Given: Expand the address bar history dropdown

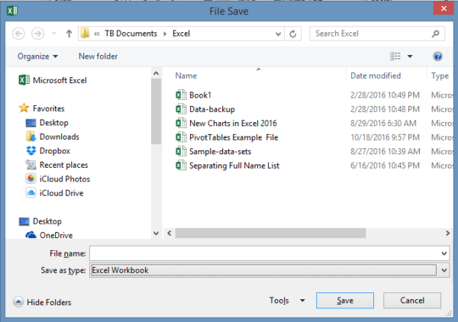Looking at the screenshot, I should [x=278, y=34].
